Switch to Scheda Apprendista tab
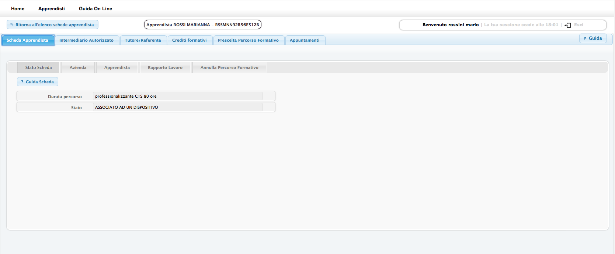 pyautogui.click(x=27, y=40)
